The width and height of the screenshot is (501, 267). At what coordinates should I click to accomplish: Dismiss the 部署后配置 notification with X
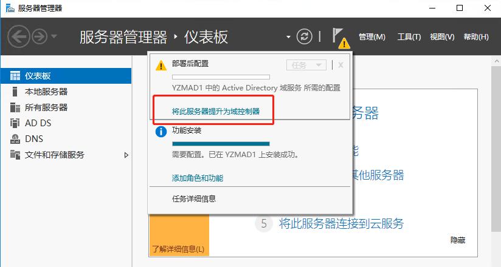click(x=341, y=65)
